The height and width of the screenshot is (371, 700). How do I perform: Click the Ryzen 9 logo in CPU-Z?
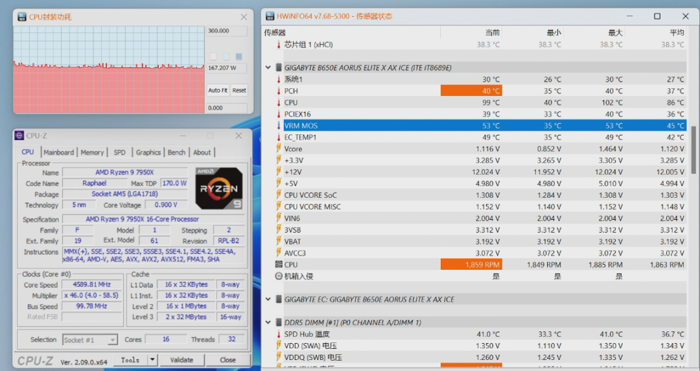coord(219,188)
